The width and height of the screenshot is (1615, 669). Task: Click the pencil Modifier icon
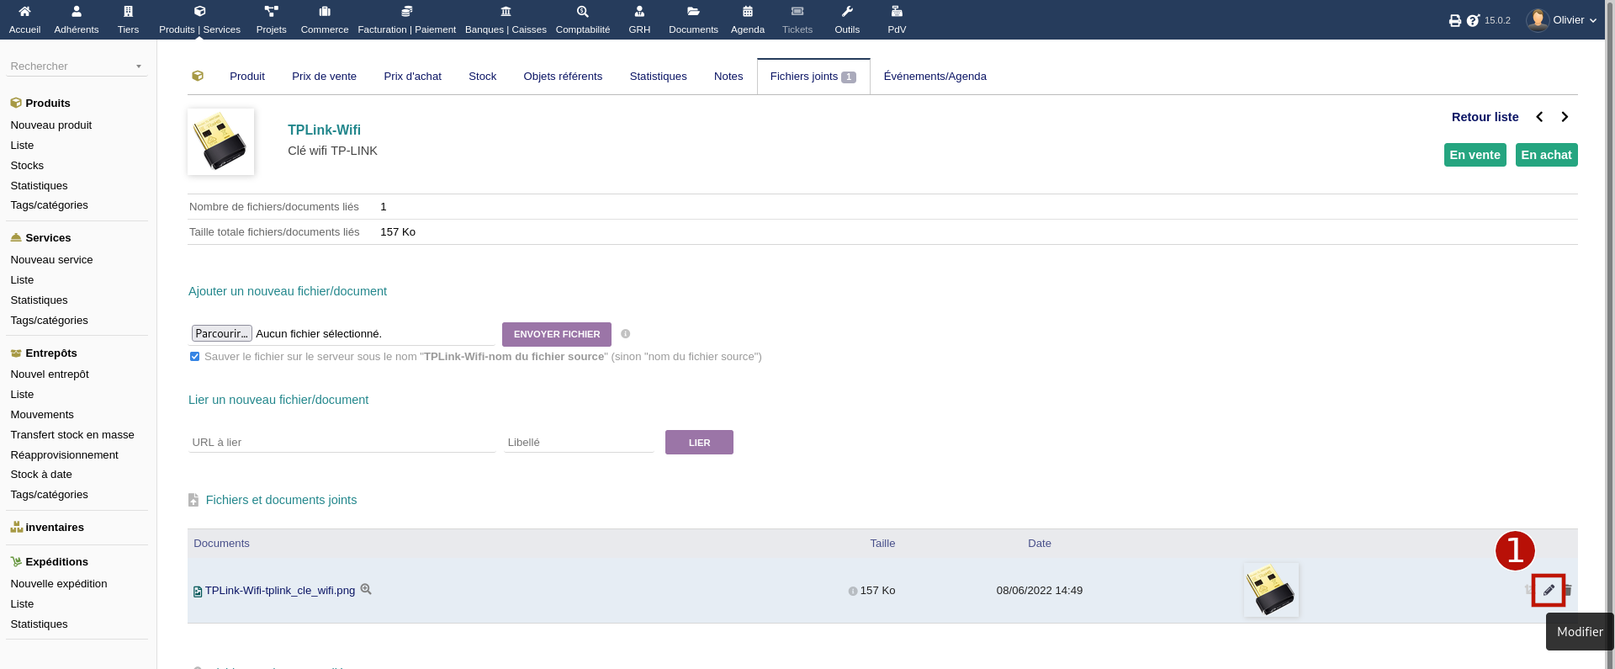coord(1549,590)
